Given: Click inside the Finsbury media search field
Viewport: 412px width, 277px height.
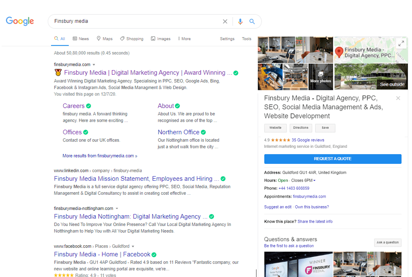Looking at the screenshot, I should point(136,21).
